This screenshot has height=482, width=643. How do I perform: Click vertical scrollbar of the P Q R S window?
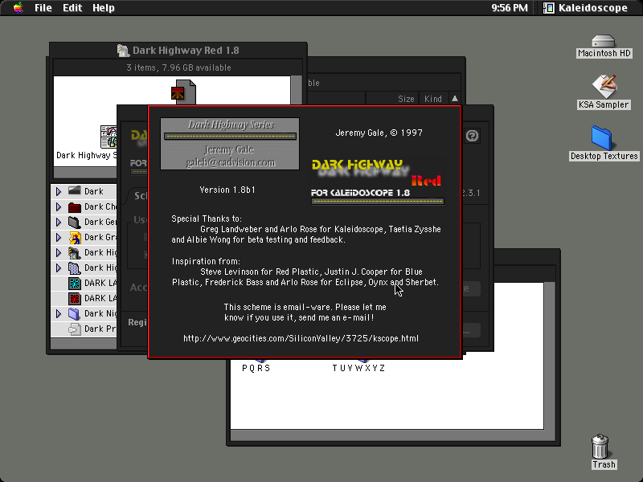click(x=550, y=356)
